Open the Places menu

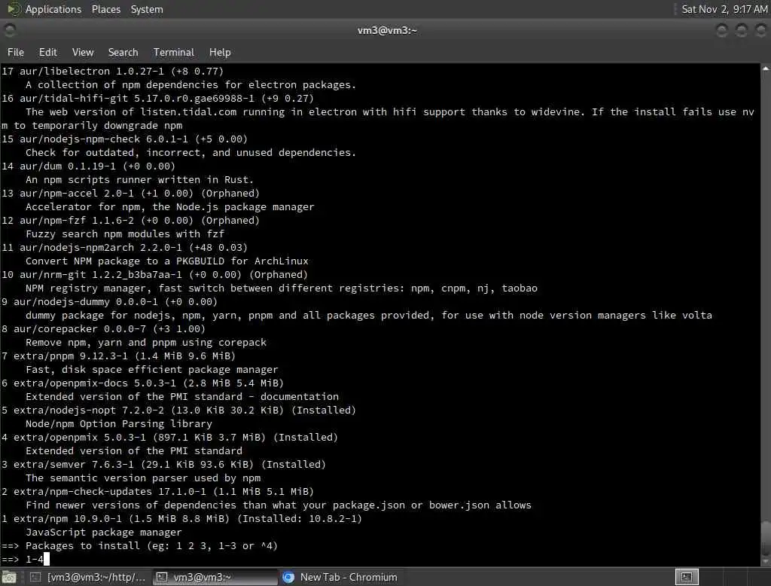(x=105, y=9)
